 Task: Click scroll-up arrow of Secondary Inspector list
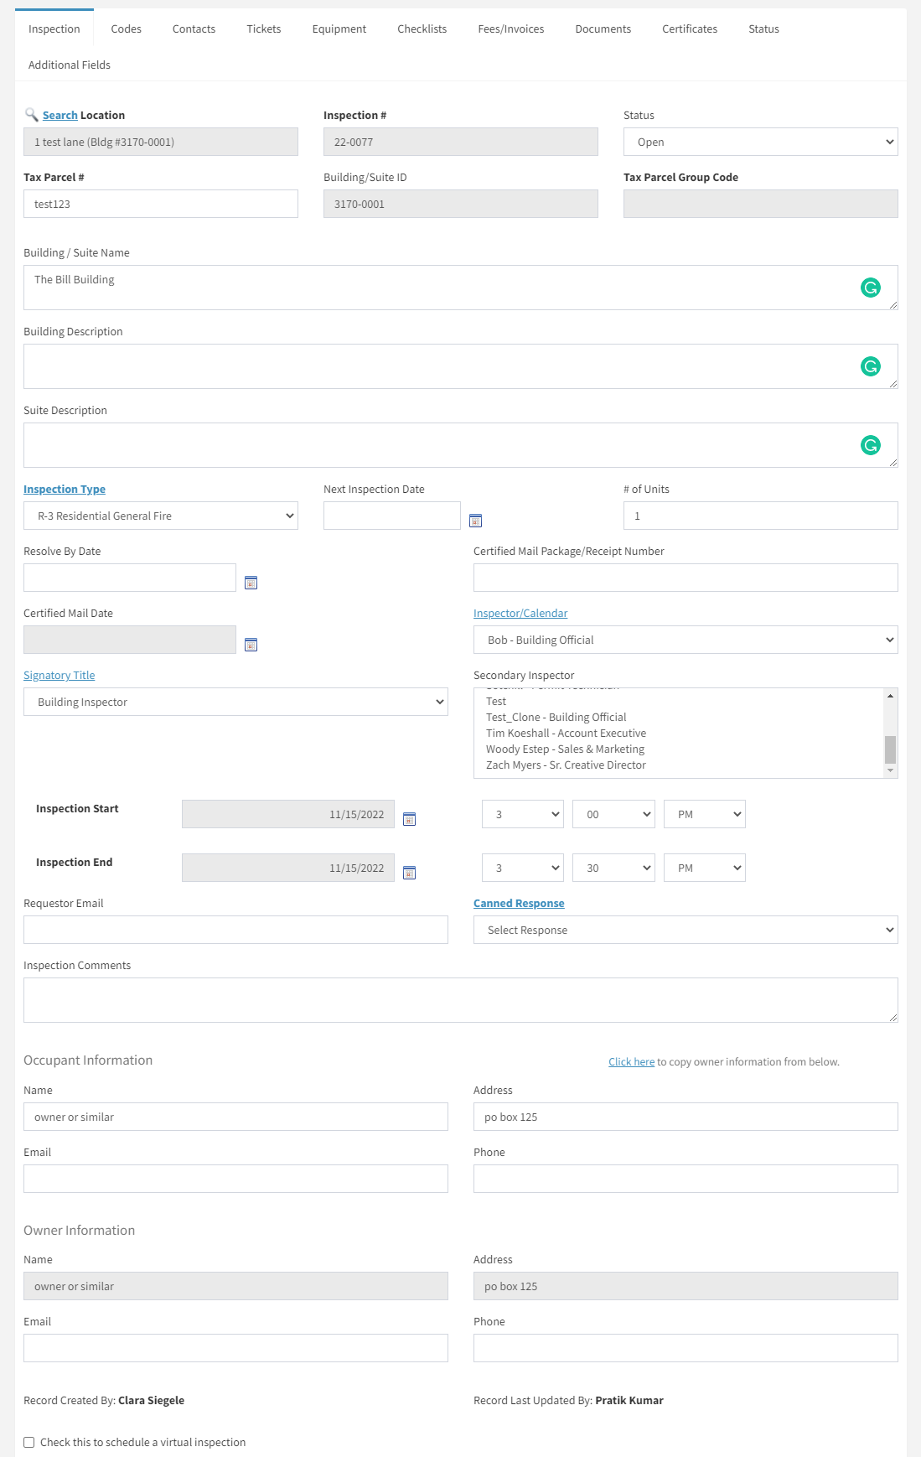[890, 695]
